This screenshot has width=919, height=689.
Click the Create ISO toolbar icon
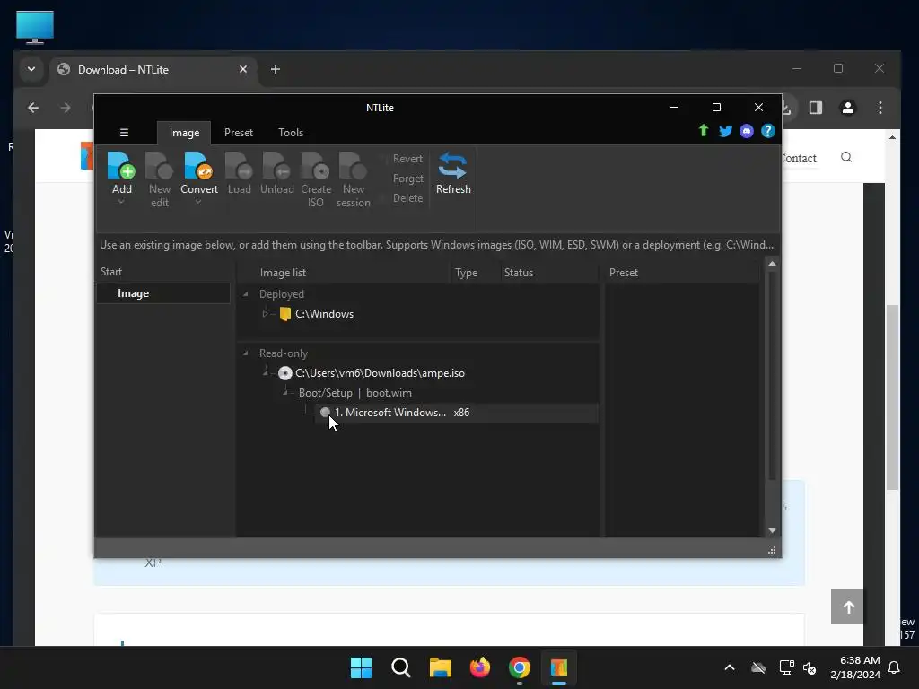[315, 166]
